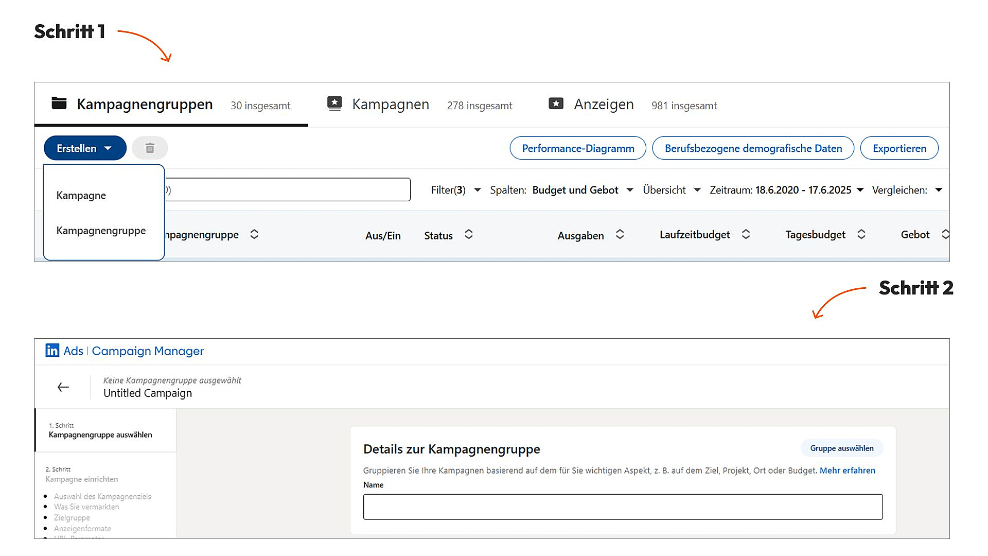Sort by Ausgaben column arrows
This screenshot has width=988, height=556.
[620, 235]
